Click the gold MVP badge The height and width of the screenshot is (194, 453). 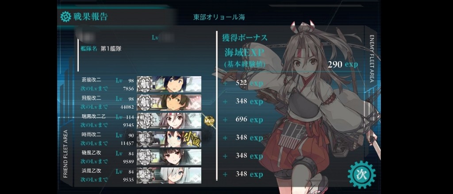tap(209, 120)
